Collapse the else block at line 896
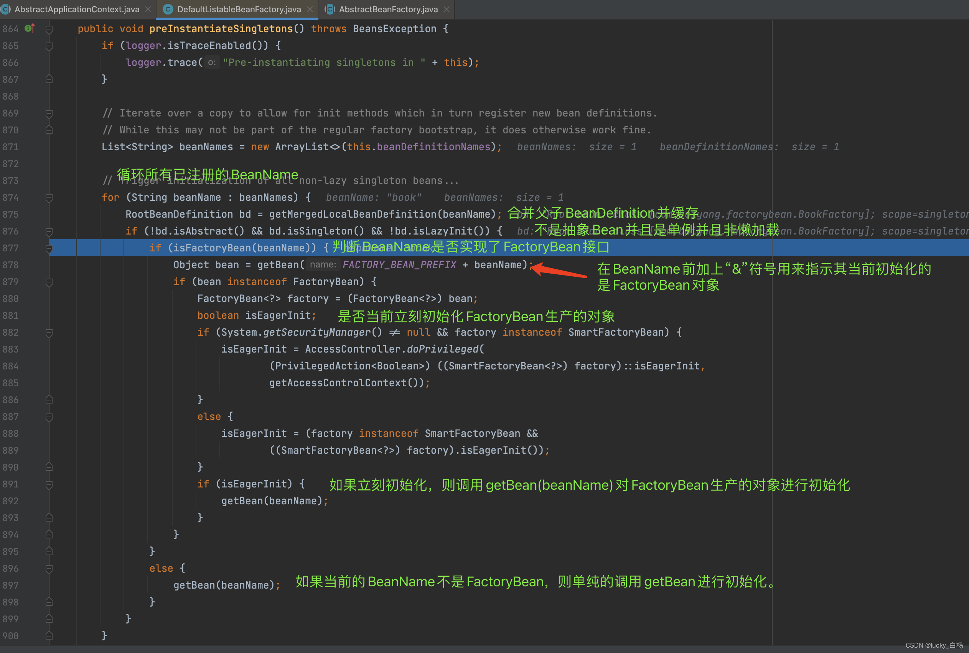The image size is (969, 653). (x=49, y=569)
